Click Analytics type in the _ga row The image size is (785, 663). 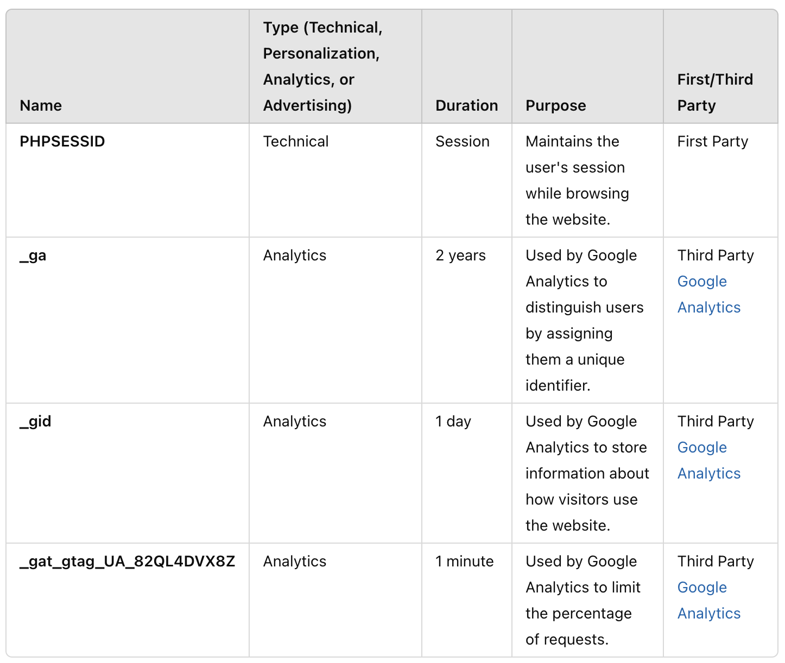coord(295,256)
